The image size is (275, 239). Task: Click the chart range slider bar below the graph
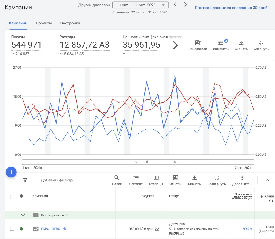pos(138,162)
